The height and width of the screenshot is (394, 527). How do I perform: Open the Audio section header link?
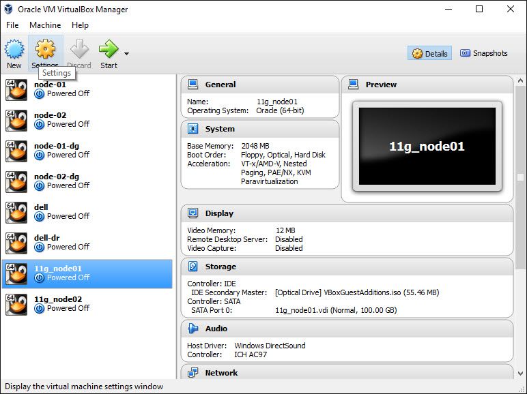coord(216,329)
